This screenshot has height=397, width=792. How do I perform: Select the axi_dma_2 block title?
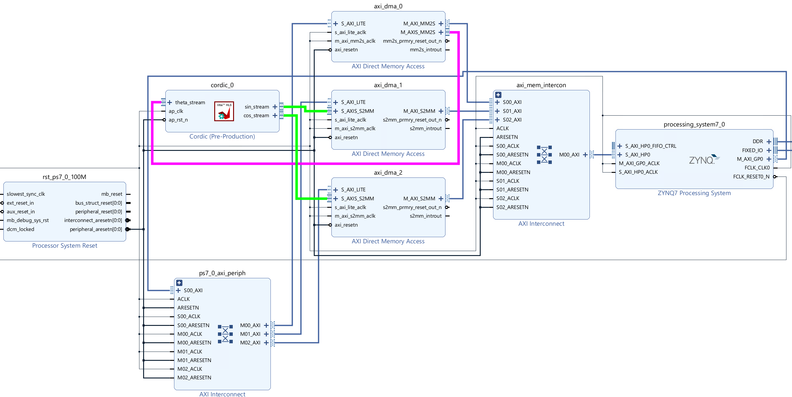pos(388,173)
